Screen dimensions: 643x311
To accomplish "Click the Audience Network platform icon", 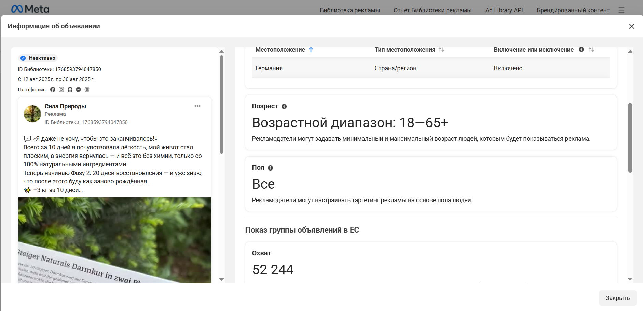I will 70,89.
